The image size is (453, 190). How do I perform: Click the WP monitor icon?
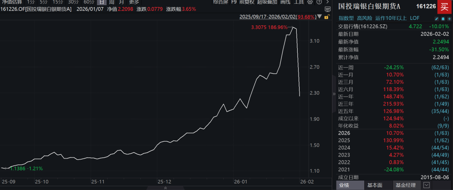[327, 8]
